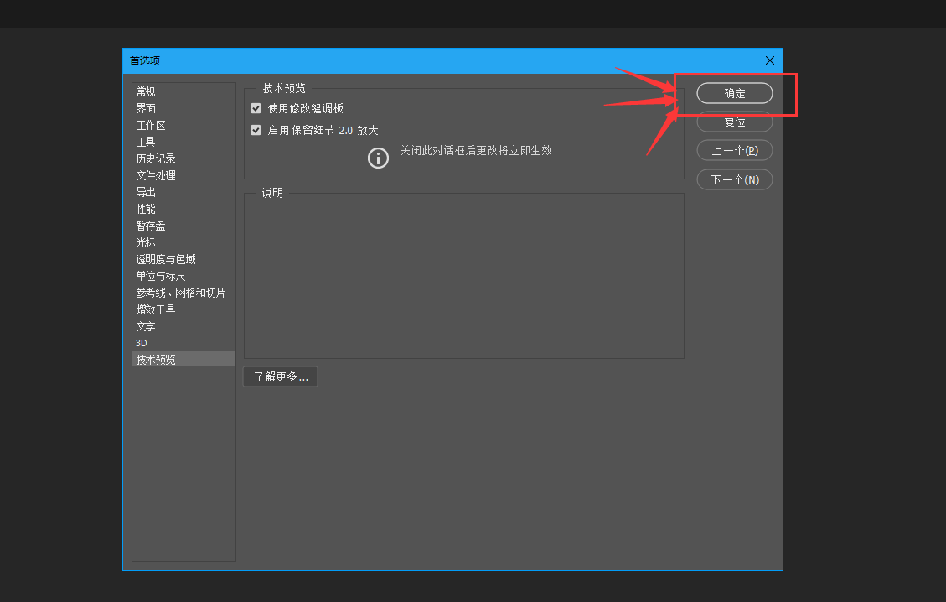Viewport: 946px width, 602px height.
Task: Close the 首选项 dialog with X
Action: (770, 60)
